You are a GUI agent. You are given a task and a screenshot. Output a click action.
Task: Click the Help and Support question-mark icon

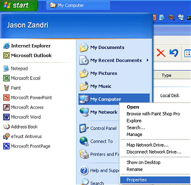[84, 170]
